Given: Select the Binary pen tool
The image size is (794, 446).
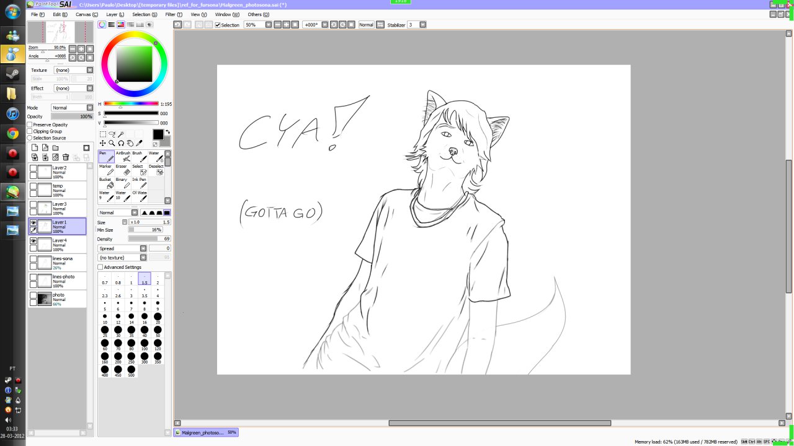Looking at the screenshot, I should [123, 183].
